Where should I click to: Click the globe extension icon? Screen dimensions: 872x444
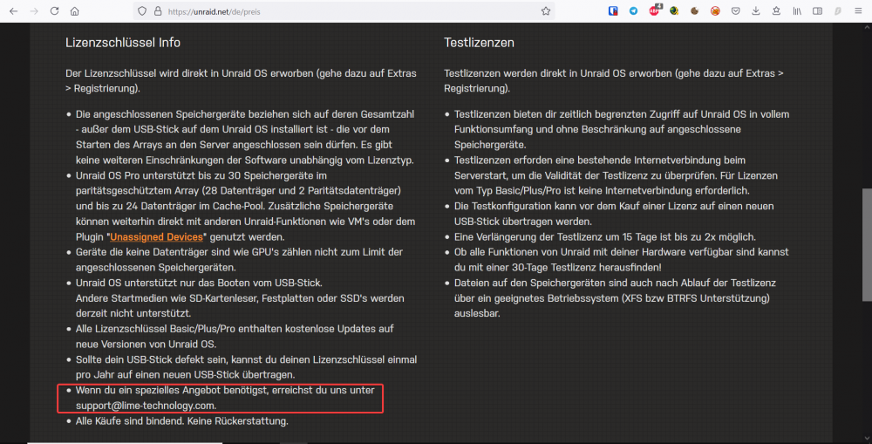click(674, 11)
